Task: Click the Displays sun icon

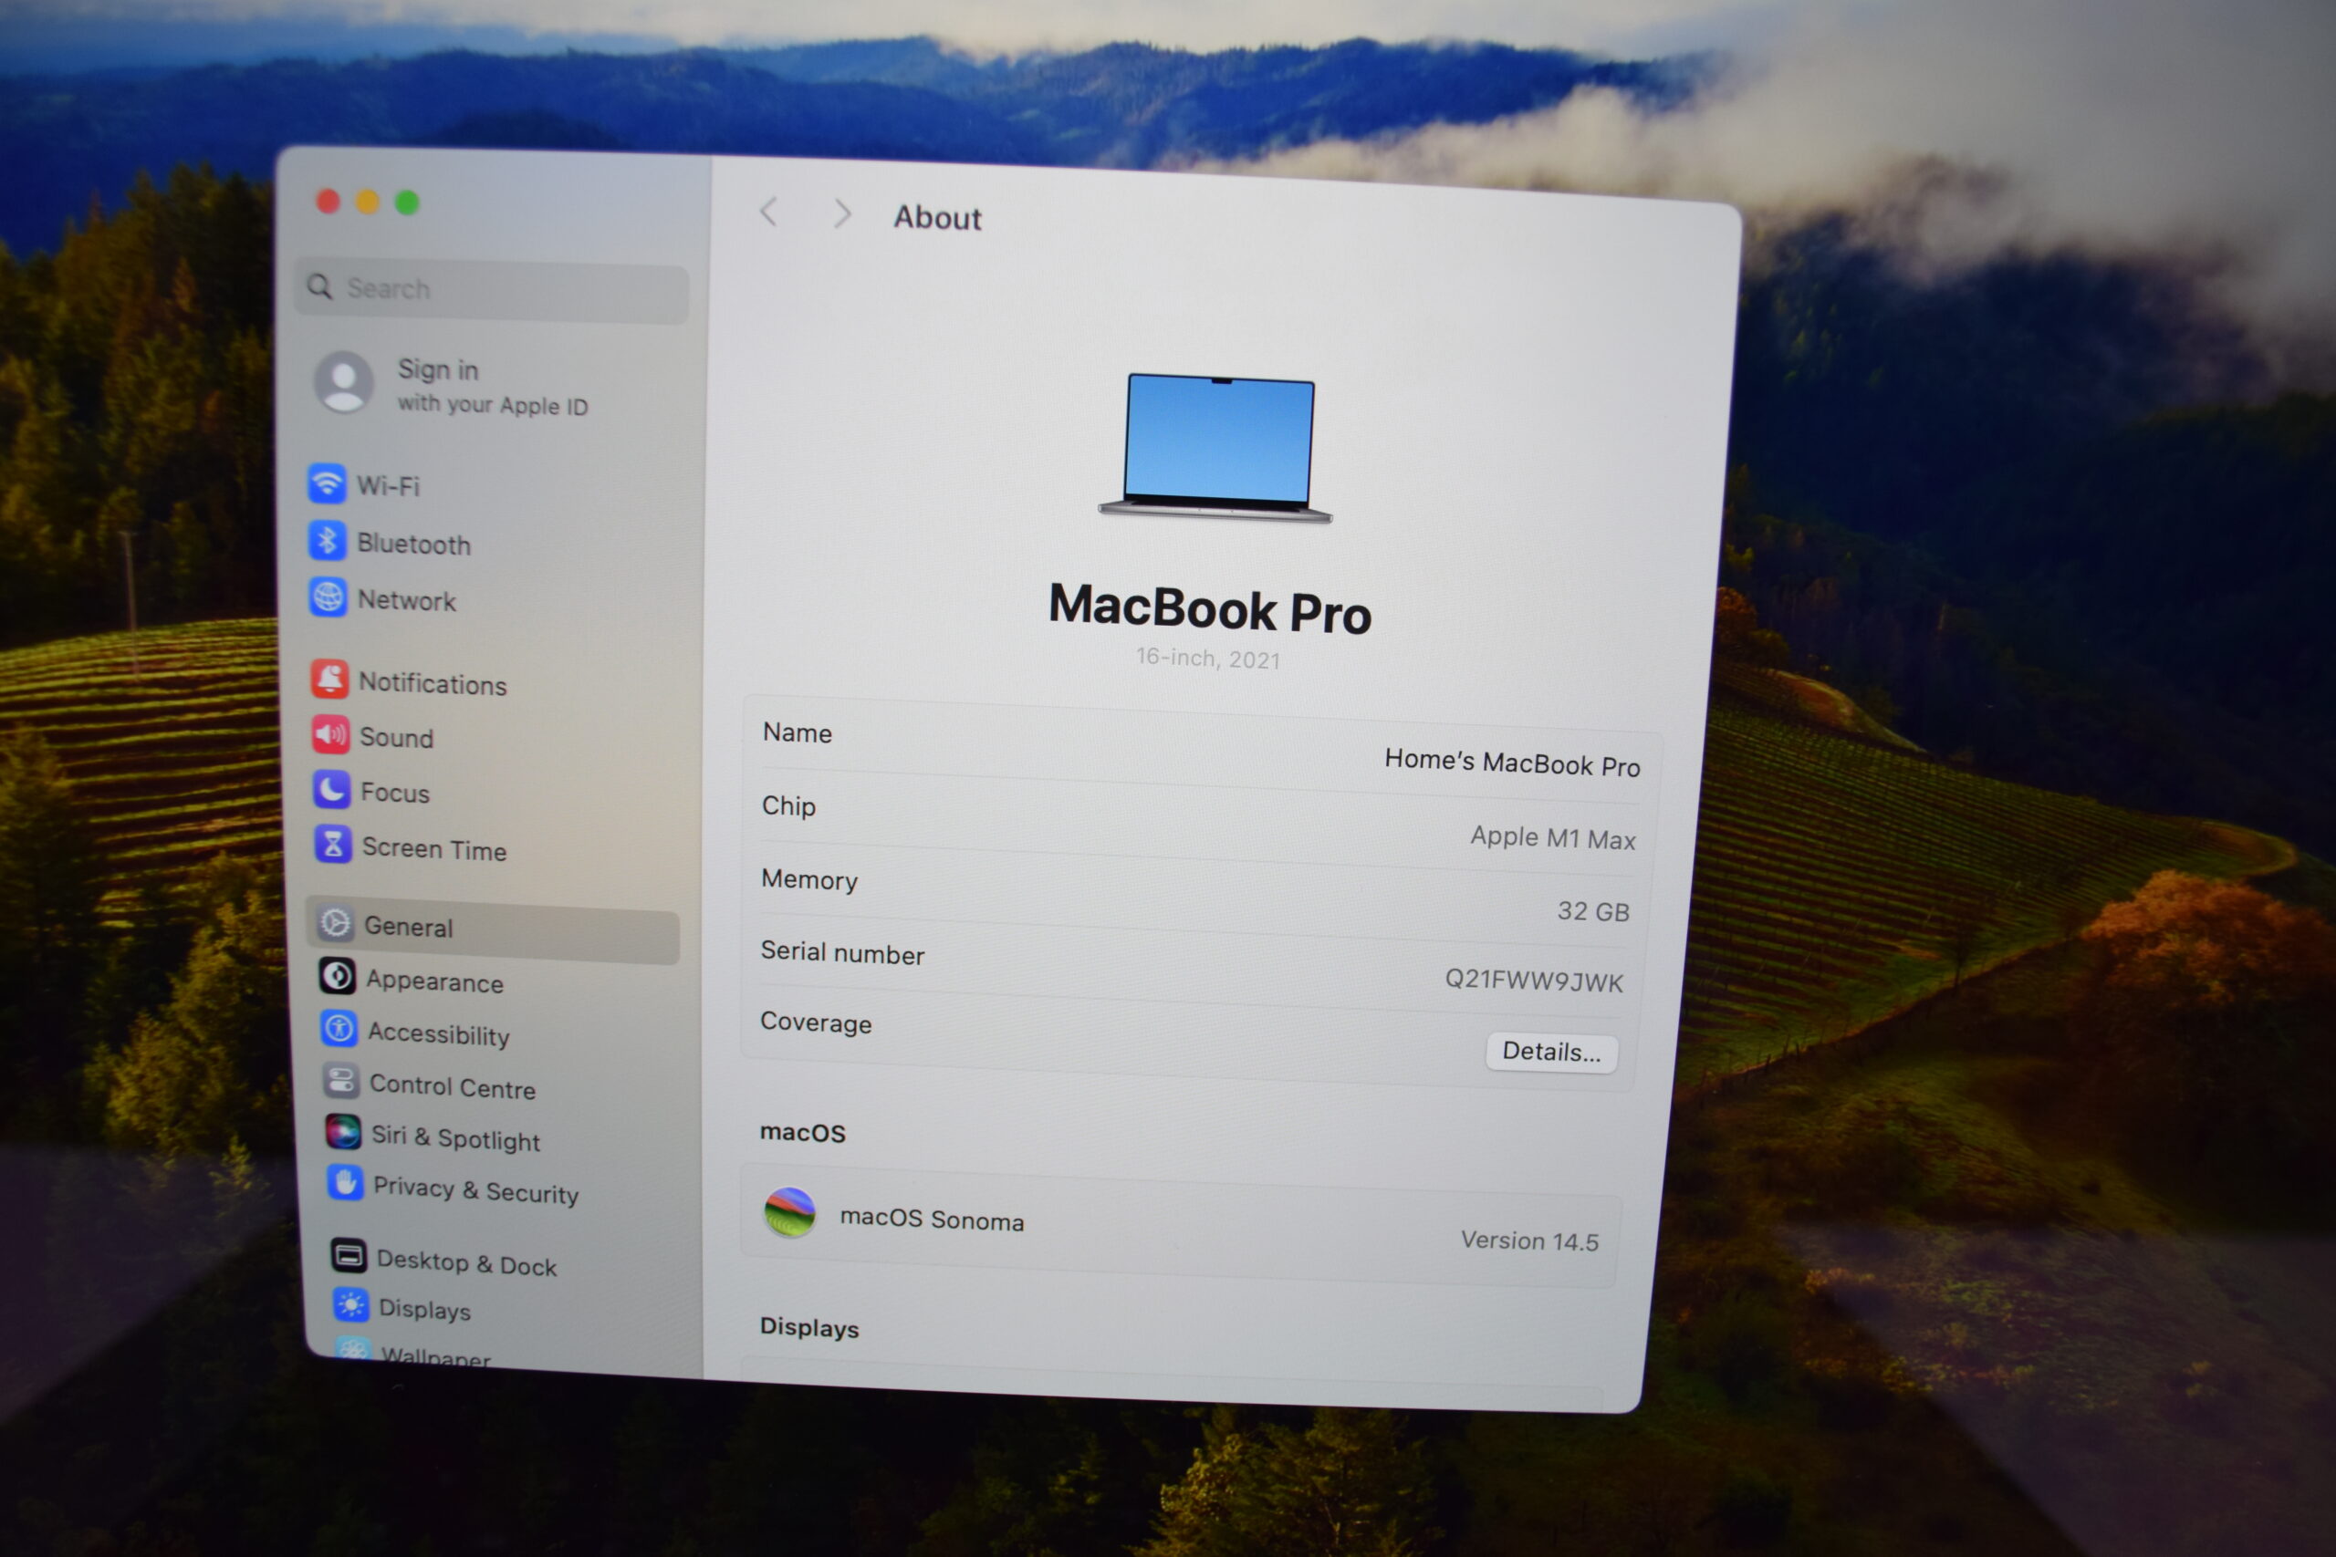Action: coord(350,1304)
